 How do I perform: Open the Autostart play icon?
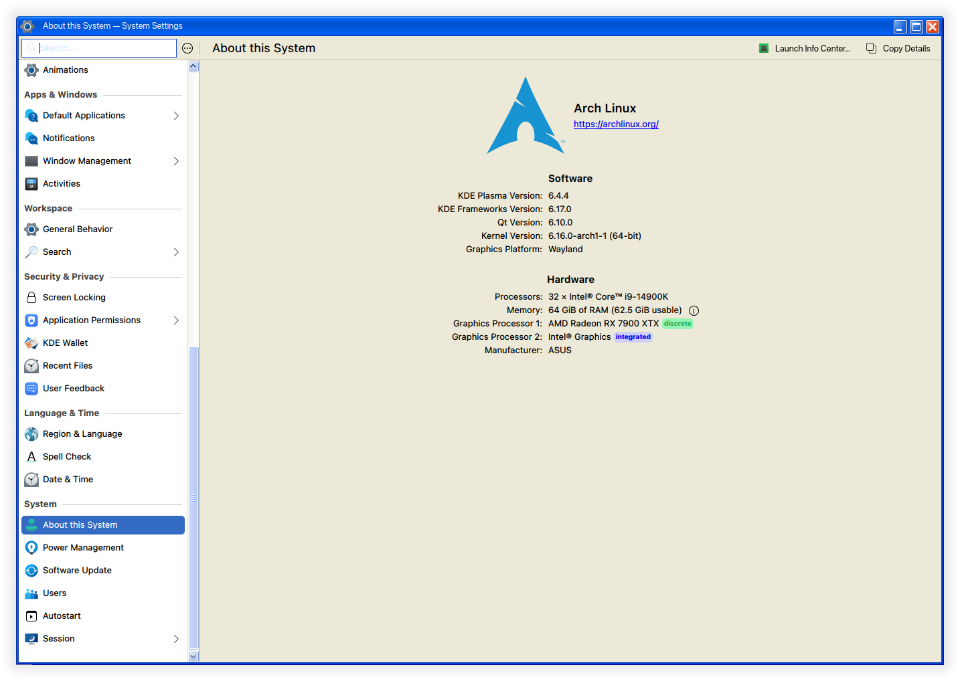(31, 616)
